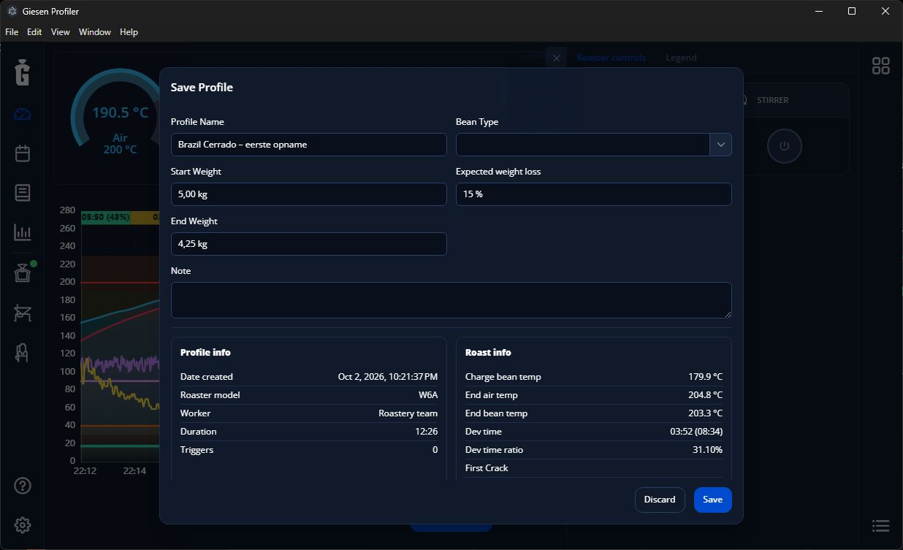Open the File menu
Image resolution: width=903 pixels, height=550 pixels.
click(x=12, y=32)
